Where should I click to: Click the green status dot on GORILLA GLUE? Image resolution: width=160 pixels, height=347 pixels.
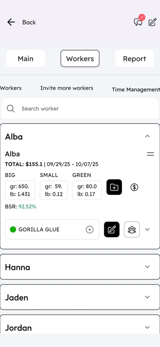(x=13, y=229)
